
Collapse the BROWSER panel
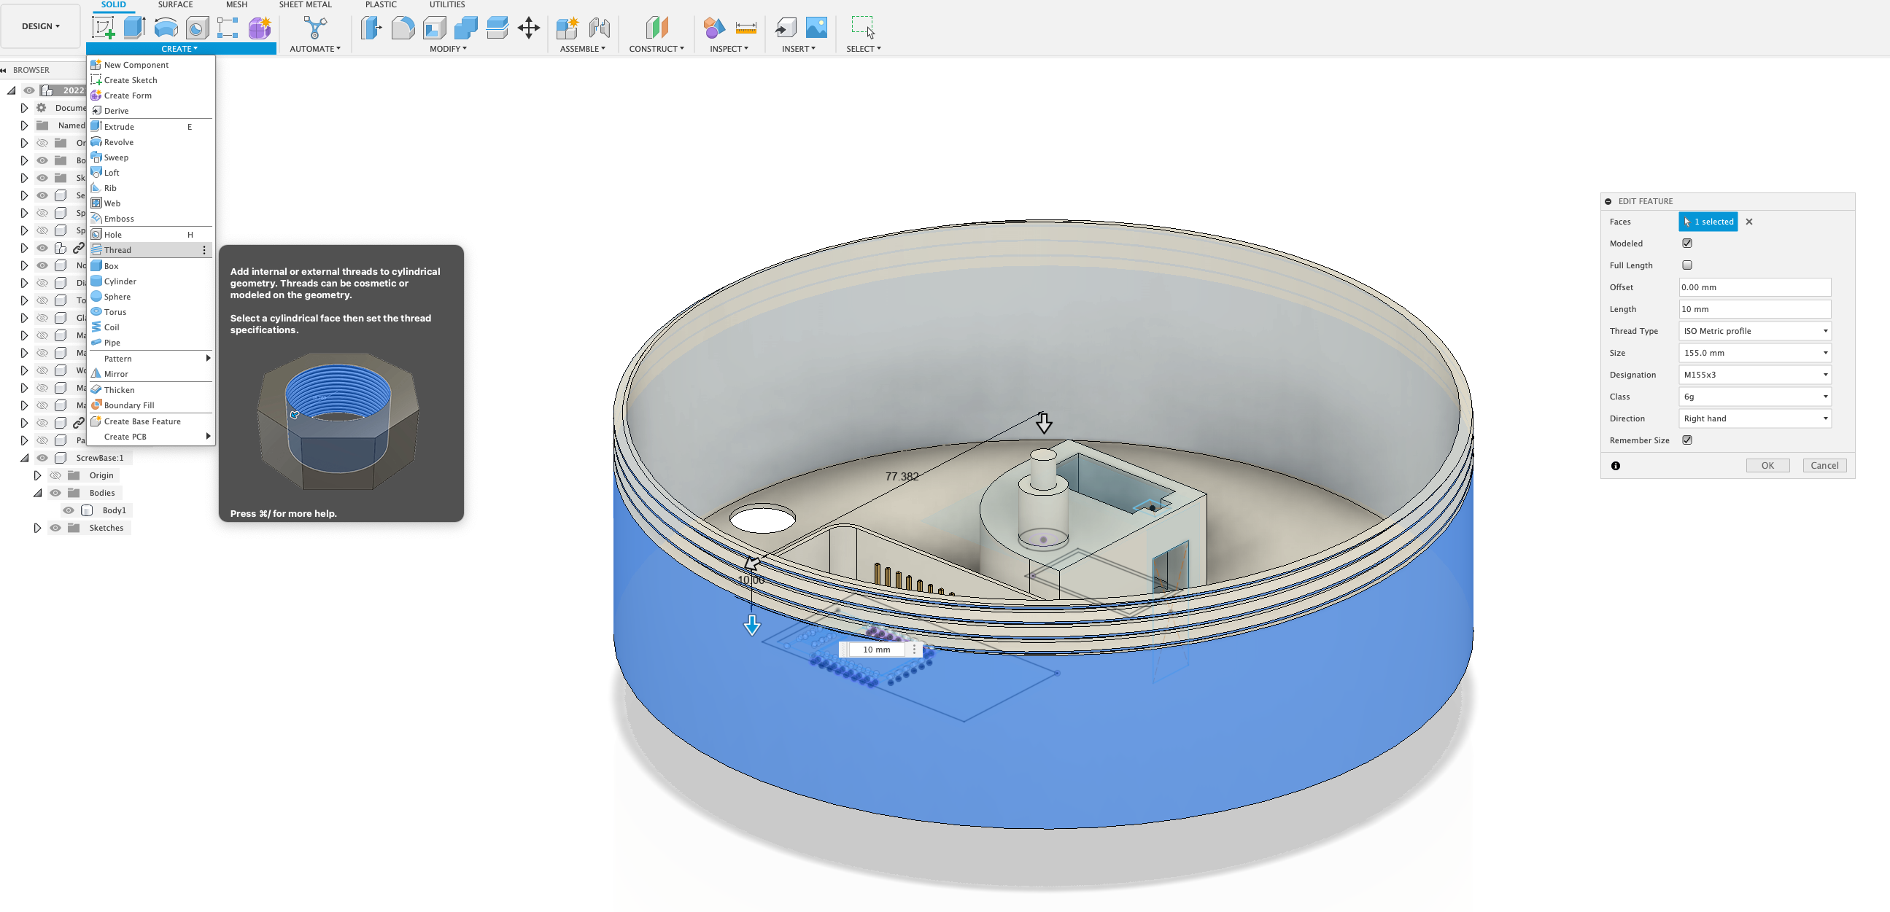coord(4,71)
